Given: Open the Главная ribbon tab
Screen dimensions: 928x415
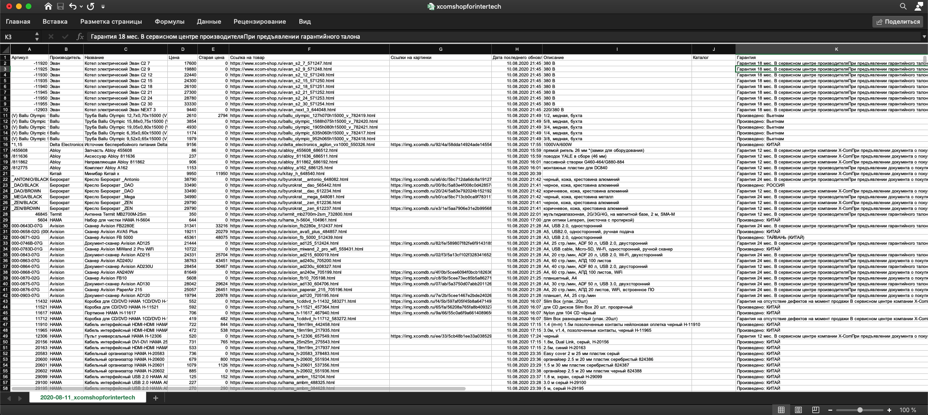Looking at the screenshot, I should pos(18,21).
